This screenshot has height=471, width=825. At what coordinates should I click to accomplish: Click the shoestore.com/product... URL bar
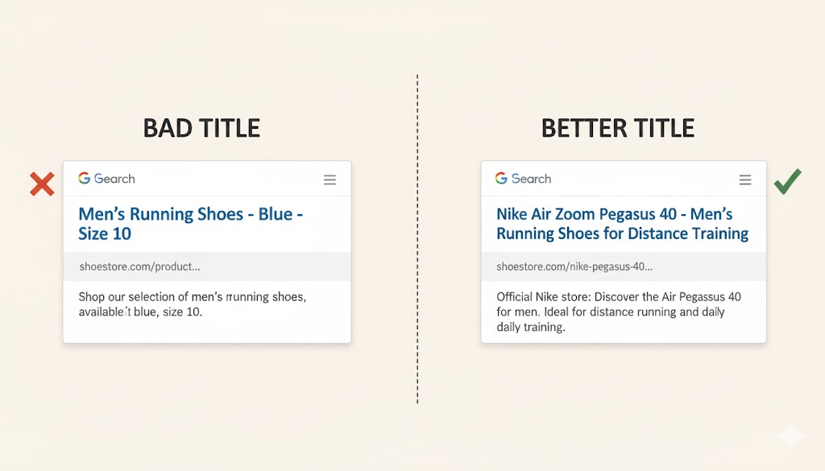point(139,266)
